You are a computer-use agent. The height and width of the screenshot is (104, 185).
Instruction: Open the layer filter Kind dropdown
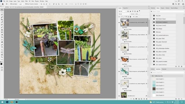click(x=122, y=11)
